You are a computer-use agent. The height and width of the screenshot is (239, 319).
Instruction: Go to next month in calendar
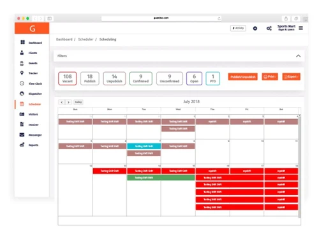[x=68, y=102]
